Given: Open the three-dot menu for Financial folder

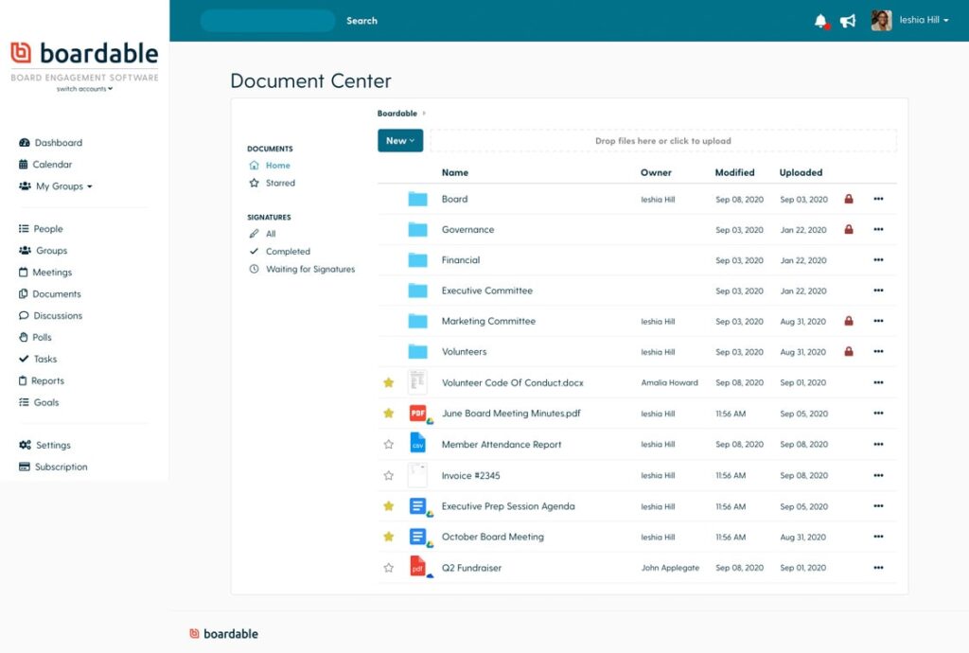Looking at the screenshot, I should click(878, 260).
